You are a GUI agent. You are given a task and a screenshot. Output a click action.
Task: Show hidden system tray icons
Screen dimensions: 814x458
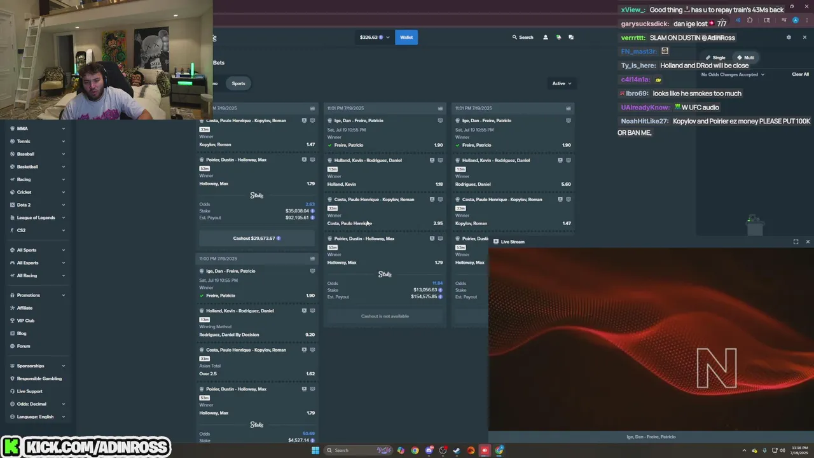pyautogui.click(x=745, y=450)
